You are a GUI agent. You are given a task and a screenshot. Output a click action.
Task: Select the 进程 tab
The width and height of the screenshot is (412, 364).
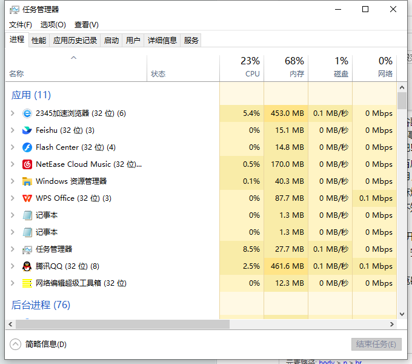17,39
